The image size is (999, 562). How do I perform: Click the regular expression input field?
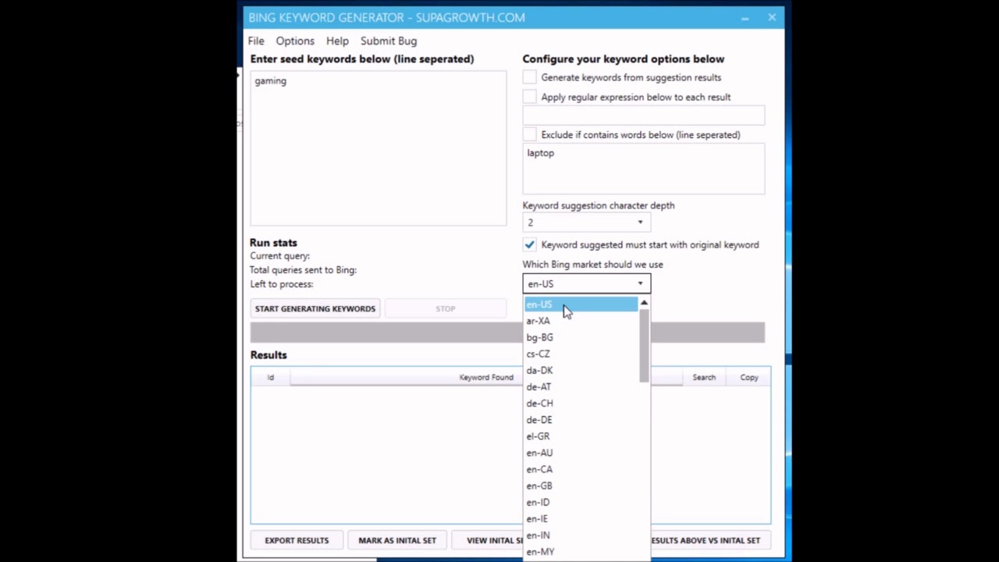click(644, 116)
